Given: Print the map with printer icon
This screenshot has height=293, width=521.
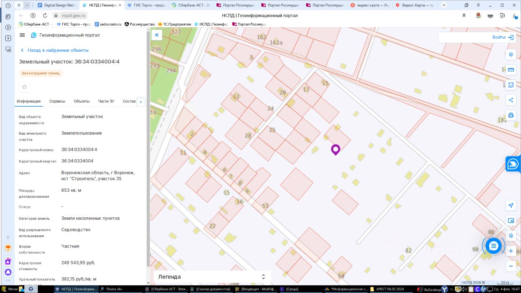Looking at the screenshot, I should click(x=511, y=115).
